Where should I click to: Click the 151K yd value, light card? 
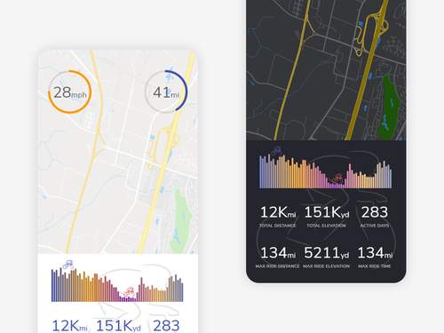click(x=118, y=326)
